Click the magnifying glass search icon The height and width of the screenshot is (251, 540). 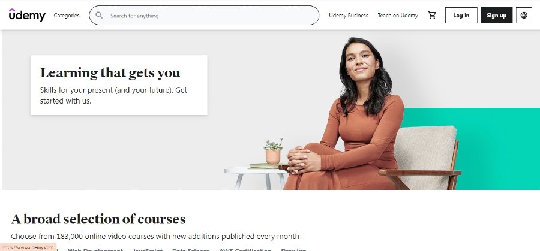click(99, 15)
